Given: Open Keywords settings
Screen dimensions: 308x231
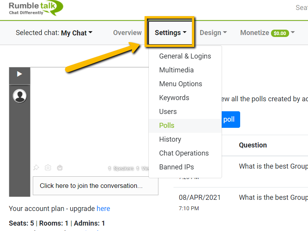Looking at the screenshot, I should [174, 98].
